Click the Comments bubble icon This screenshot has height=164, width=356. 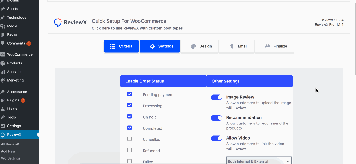(3, 43)
